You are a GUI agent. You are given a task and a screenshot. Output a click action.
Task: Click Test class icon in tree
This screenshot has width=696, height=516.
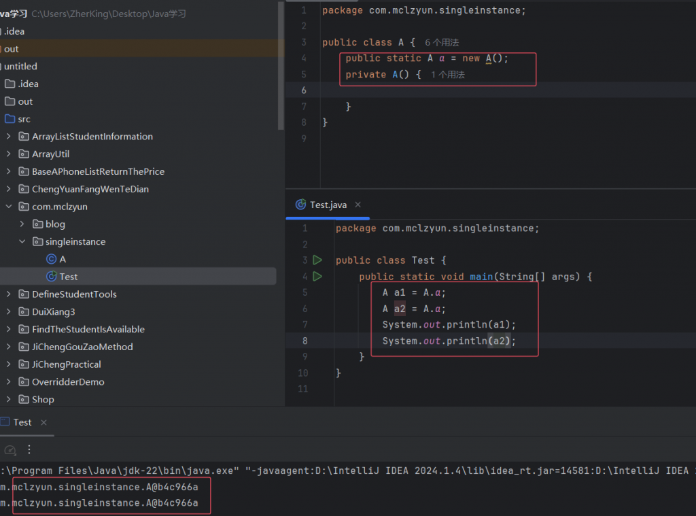coord(51,277)
